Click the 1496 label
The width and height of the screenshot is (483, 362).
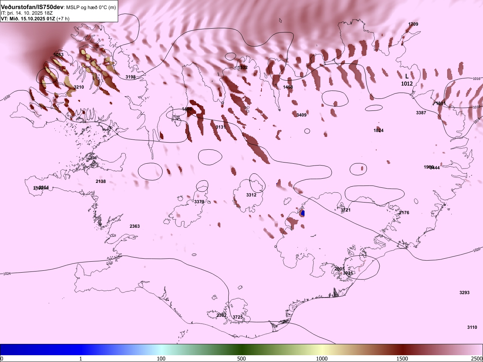[187, 109]
